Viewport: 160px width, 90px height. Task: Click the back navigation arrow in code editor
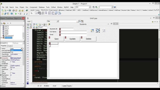153,22
